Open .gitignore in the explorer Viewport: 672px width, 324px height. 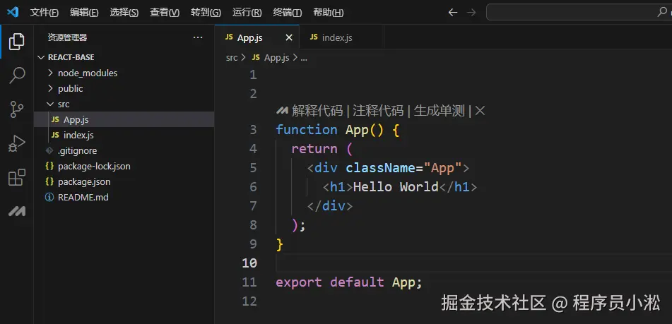point(124,150)
